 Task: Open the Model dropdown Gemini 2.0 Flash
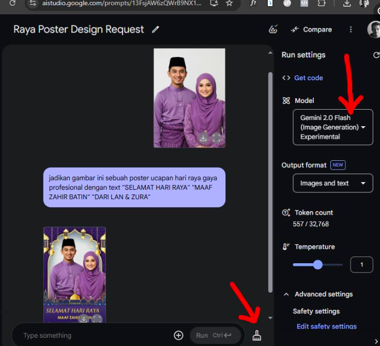pos(333,127)
